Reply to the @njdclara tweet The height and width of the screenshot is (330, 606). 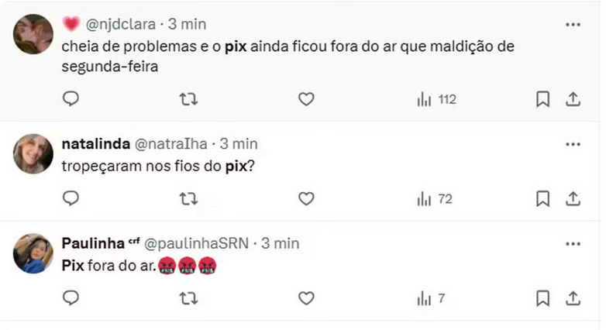tap(71, 98)
